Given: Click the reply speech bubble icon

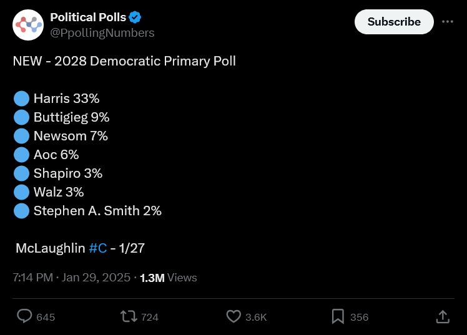Looking at the screenshot, I should pos(24,316).
